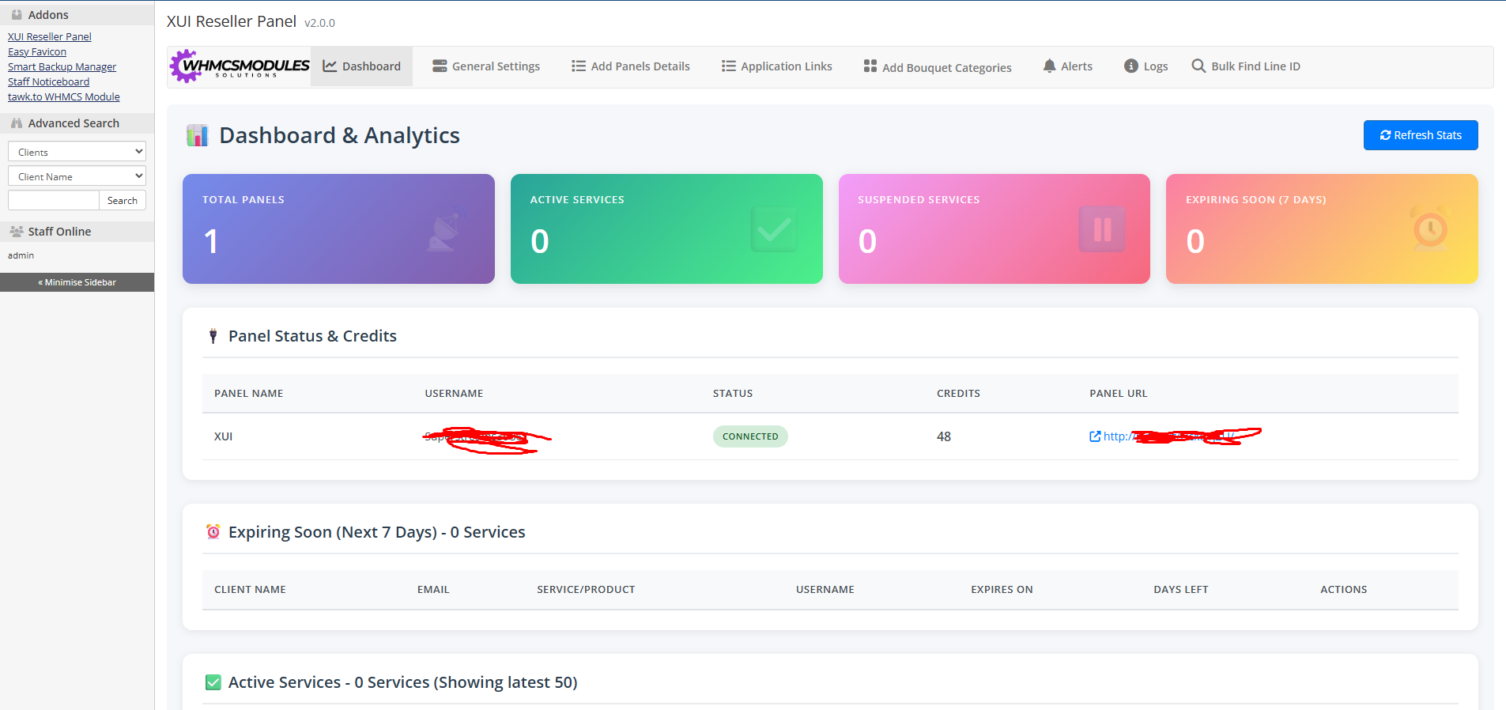Click the Application Links list icon
The width and height of the screenshot is (1506, 710).
click(729, 66)
